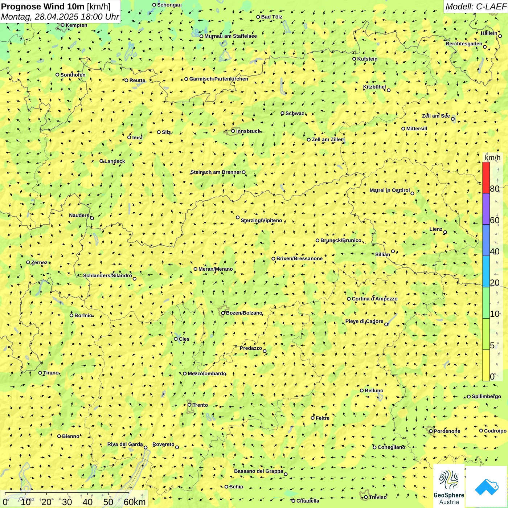508x508 pixels.
Task: Click the Tirano city label
Action: [51, 373]
